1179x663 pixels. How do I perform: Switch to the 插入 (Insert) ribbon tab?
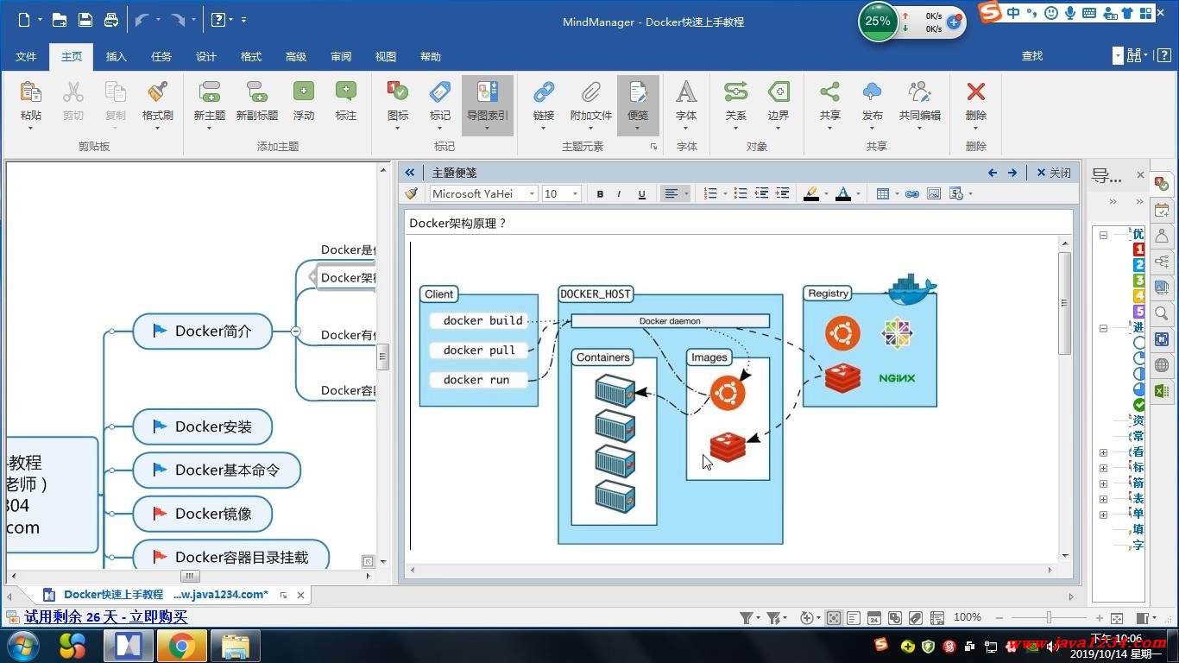[x=116, y=57]
